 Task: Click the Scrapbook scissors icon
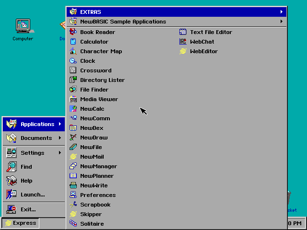point(73,205)
